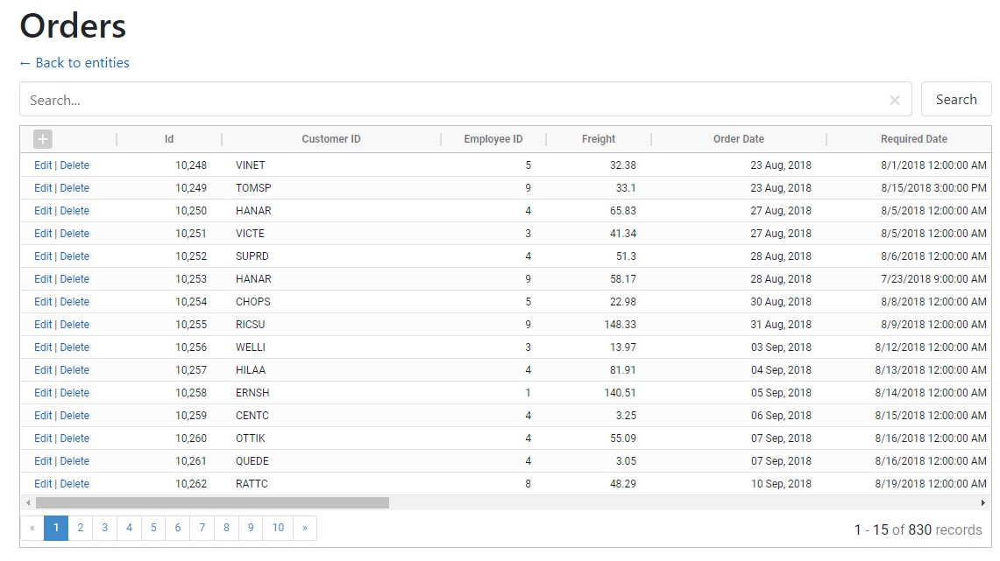The height and width of the screenshot is (561, 1000).
Task: Open the "Back to entities" link
Action: click(74, 62)
